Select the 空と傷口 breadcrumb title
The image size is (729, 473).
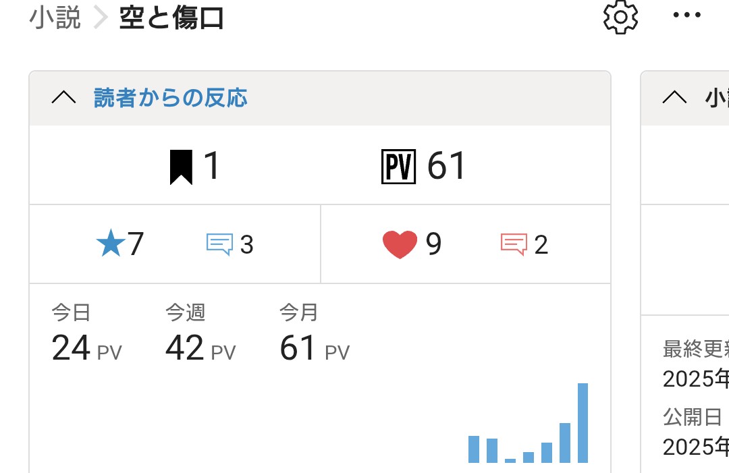tap(171, 19)
